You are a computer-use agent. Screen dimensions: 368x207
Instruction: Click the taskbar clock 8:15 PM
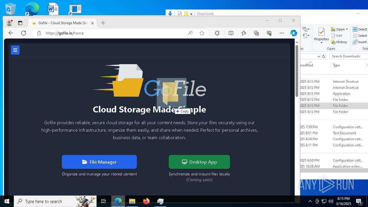click(344, 201)
